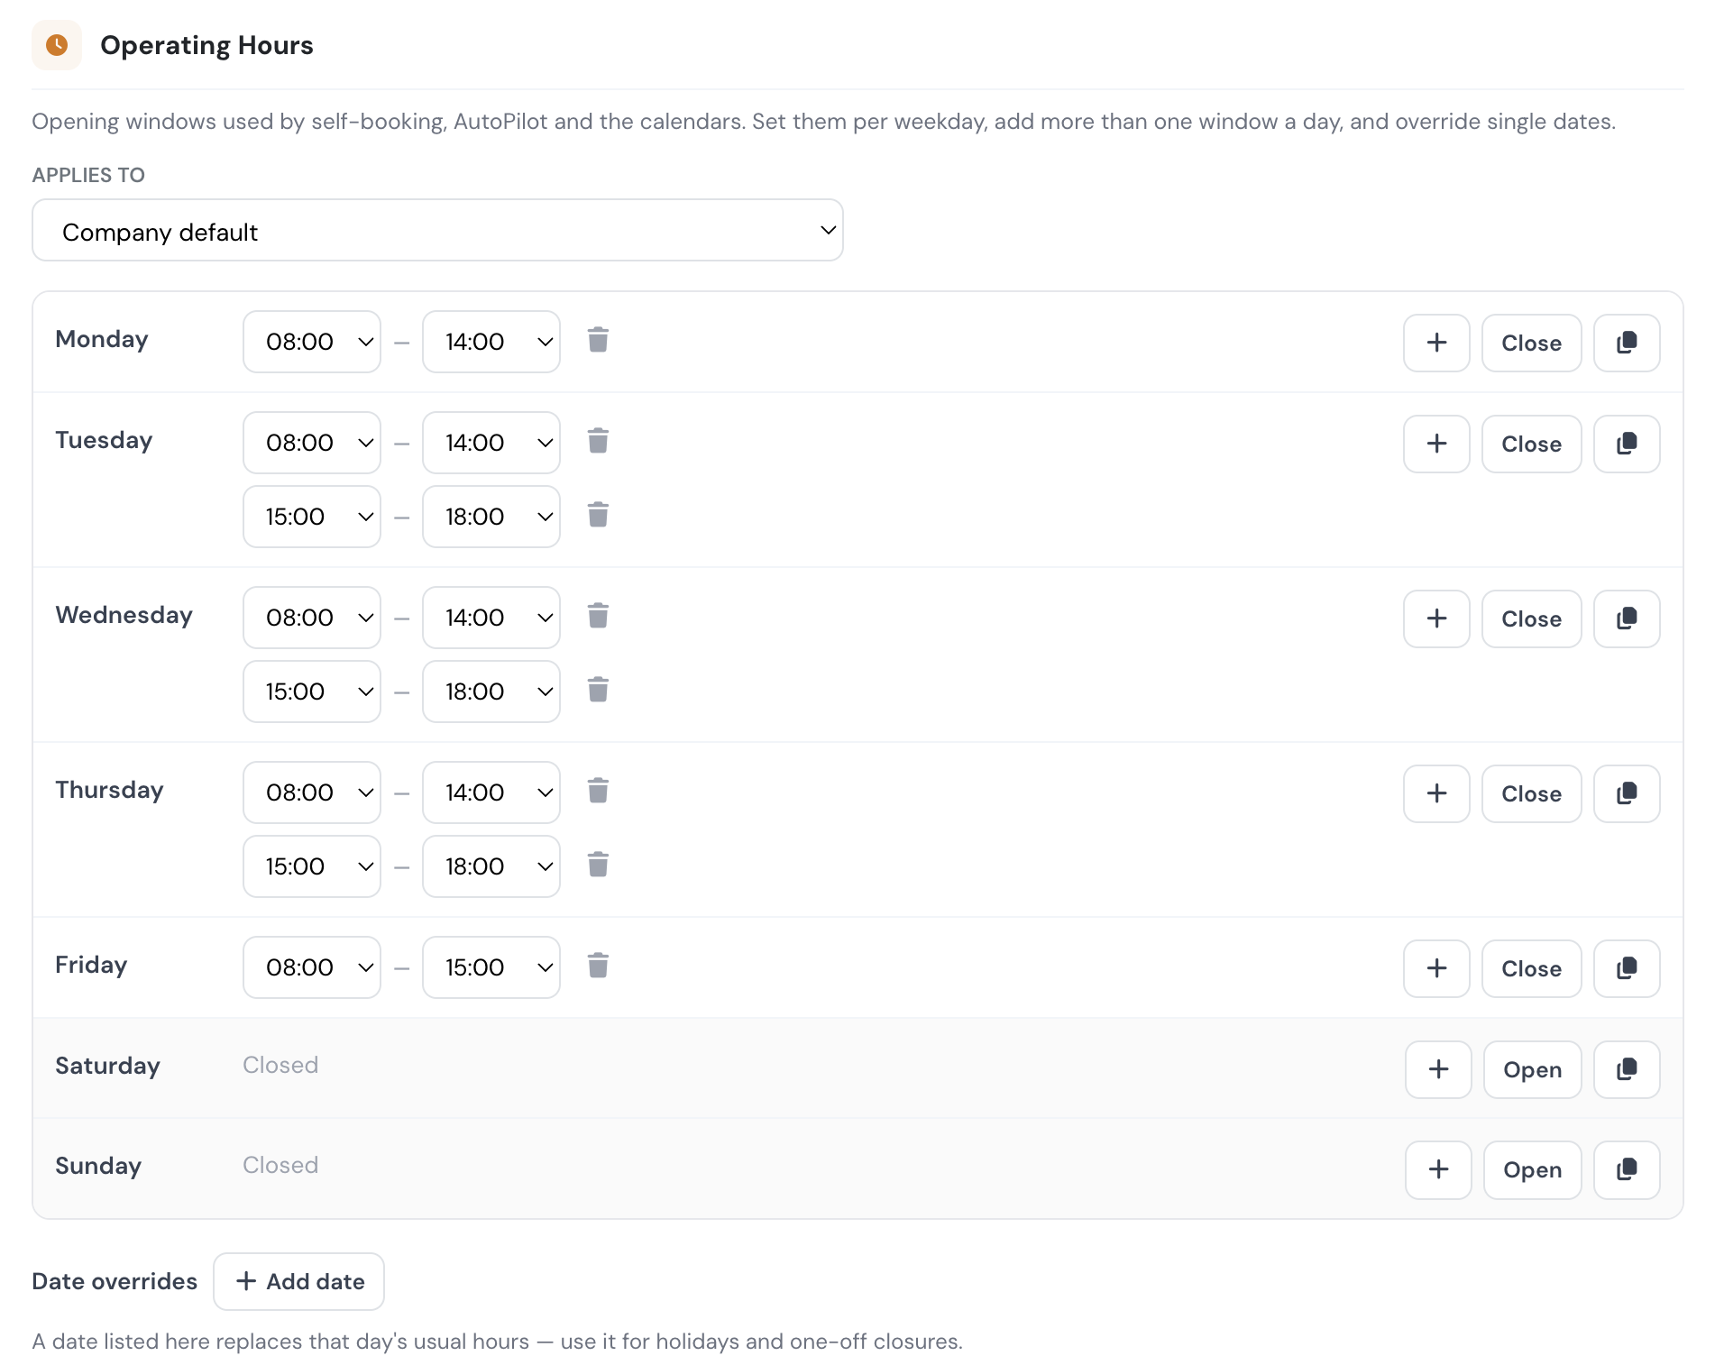
Task: Mark Friday as closed
Action: (x=1531, y=968)
